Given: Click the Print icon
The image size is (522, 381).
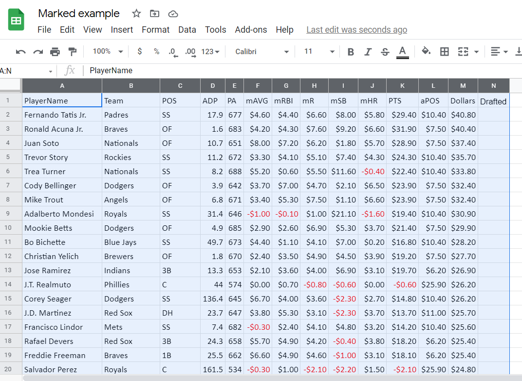Looking at the screenshot, I should click(x=55, y=51).
